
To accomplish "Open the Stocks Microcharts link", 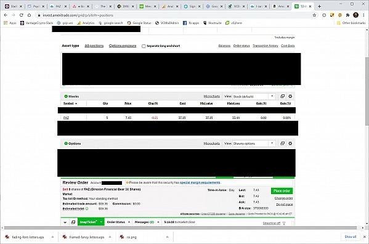I will [211, 96].
